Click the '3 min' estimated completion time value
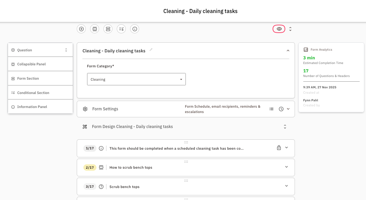The width and height of the screenshot is (366, 200). [309, 58]
